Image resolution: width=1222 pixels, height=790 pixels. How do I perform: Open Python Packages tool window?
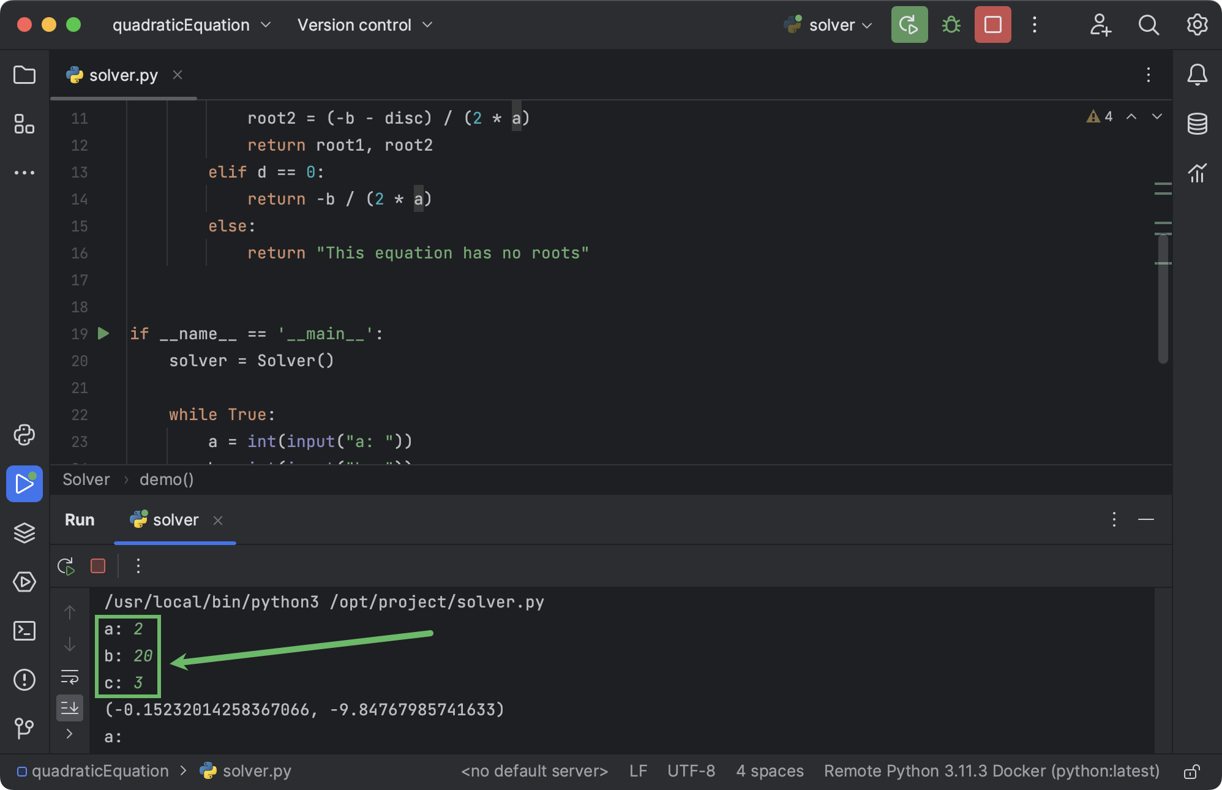coord(24,532)
